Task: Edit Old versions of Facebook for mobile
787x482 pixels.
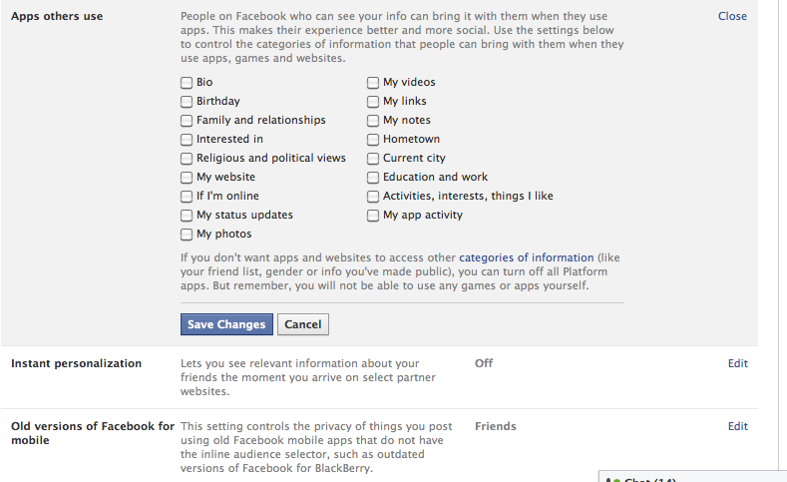Action: (738, 426)
